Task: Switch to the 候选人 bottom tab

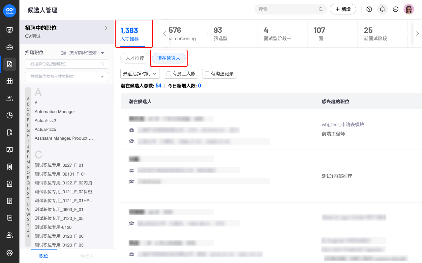Action: (x=87, y=256)
